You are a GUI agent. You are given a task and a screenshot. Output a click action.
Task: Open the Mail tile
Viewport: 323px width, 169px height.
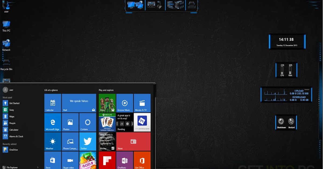[79, 103]
